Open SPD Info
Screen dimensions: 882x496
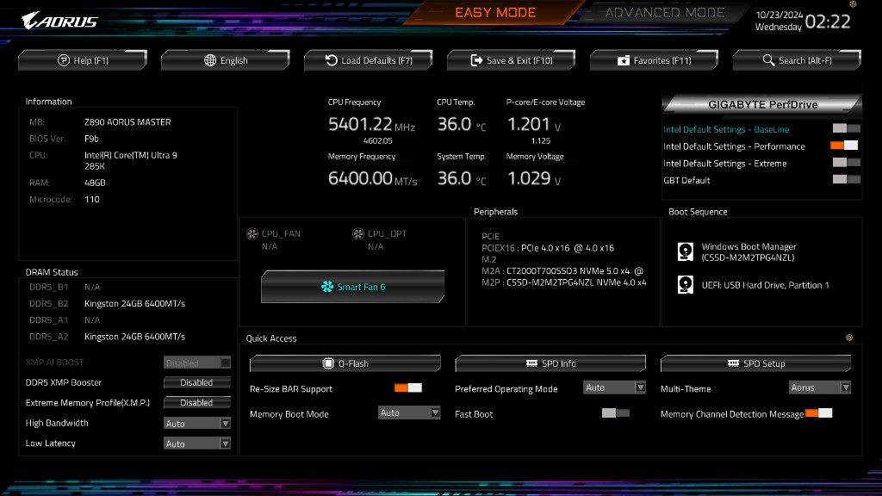pos(550,363)
